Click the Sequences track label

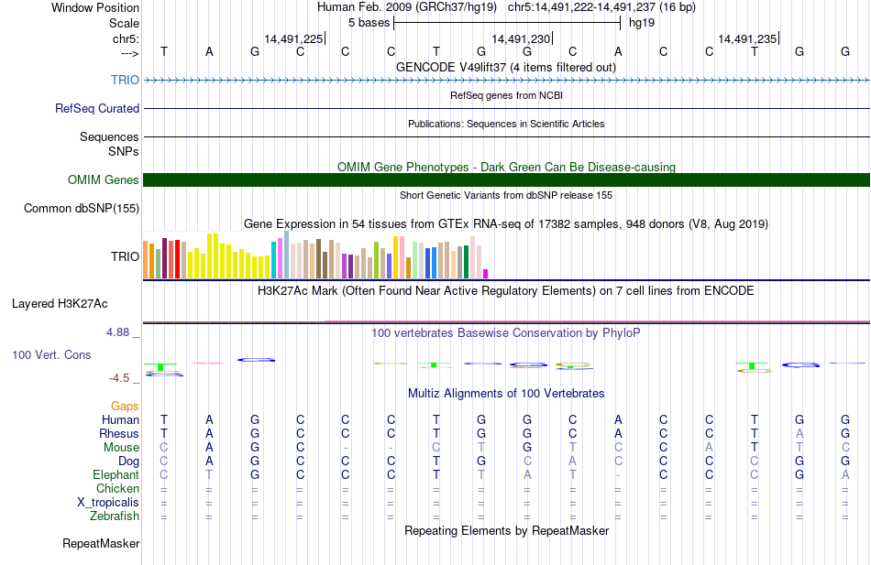(x=109, y=136)
